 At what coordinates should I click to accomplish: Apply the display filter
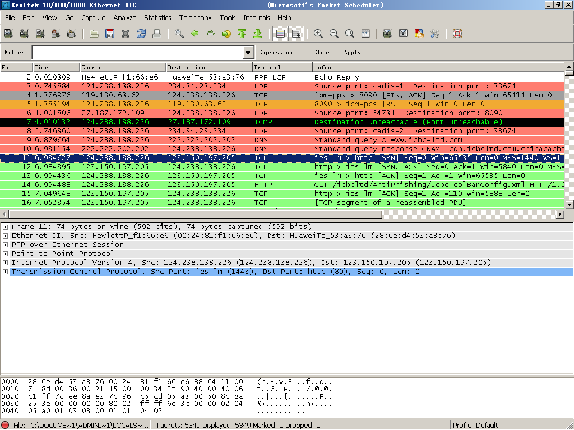[x=352, y=52]
